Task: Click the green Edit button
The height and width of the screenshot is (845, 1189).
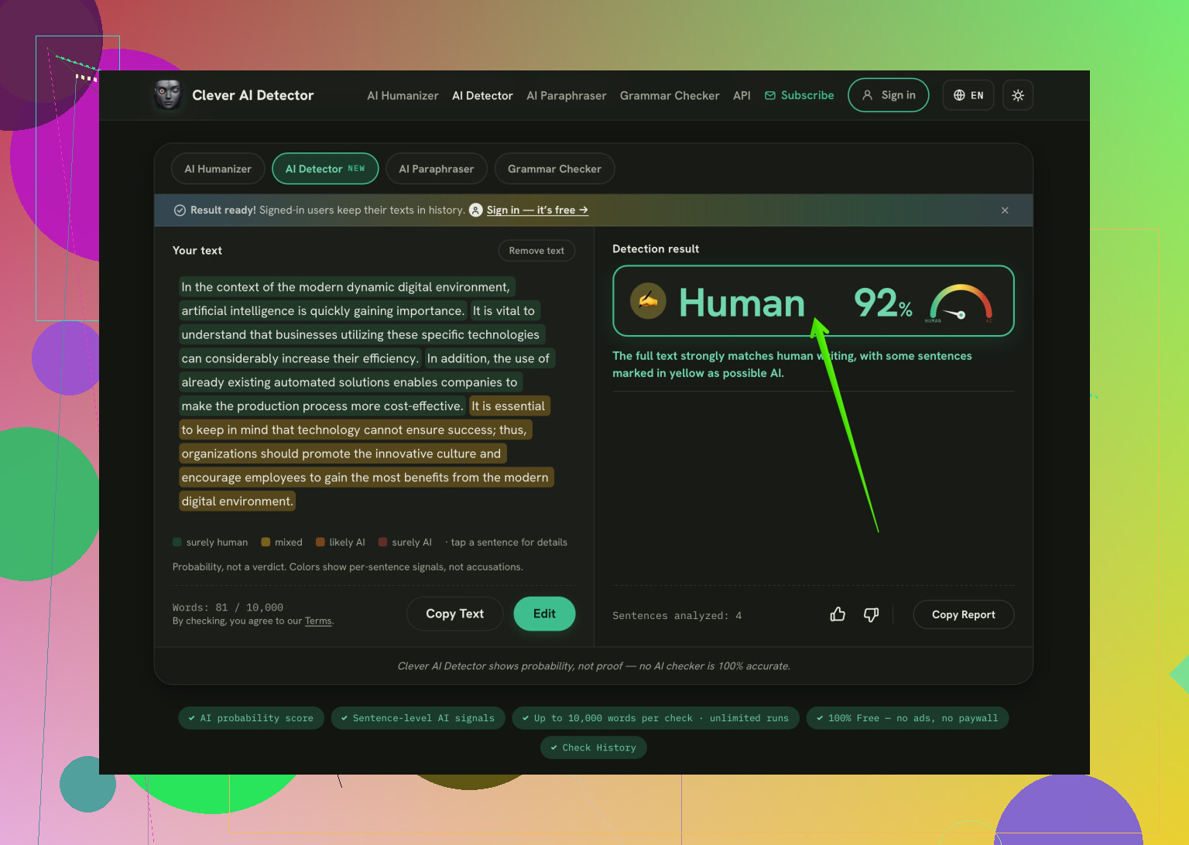Action: pyautogui.click(x=544, y=614)
